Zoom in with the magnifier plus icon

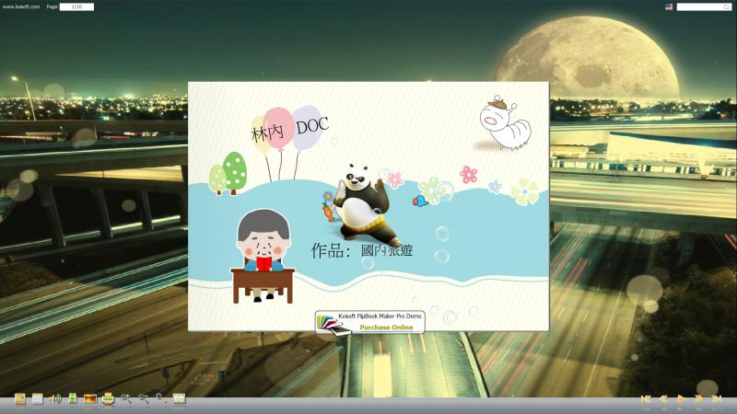126,399
